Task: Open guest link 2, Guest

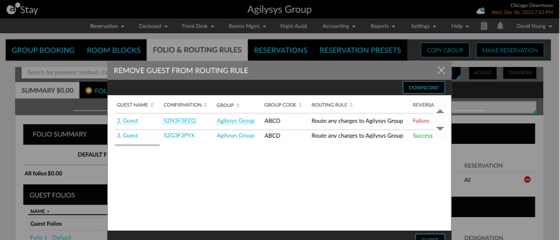Action: [x=127, y=121]
